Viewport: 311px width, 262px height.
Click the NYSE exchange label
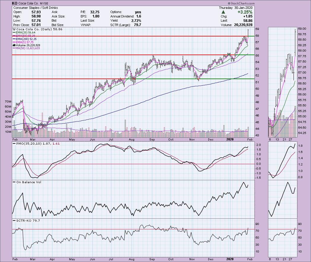click(44, 3)
